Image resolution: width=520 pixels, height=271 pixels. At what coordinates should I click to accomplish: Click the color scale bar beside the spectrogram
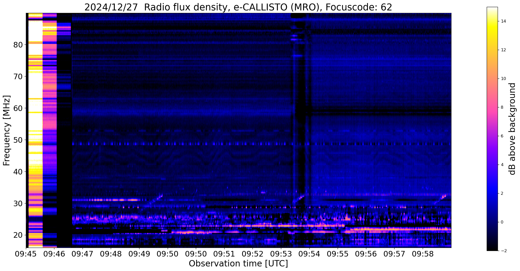click(x=492, y=129)
